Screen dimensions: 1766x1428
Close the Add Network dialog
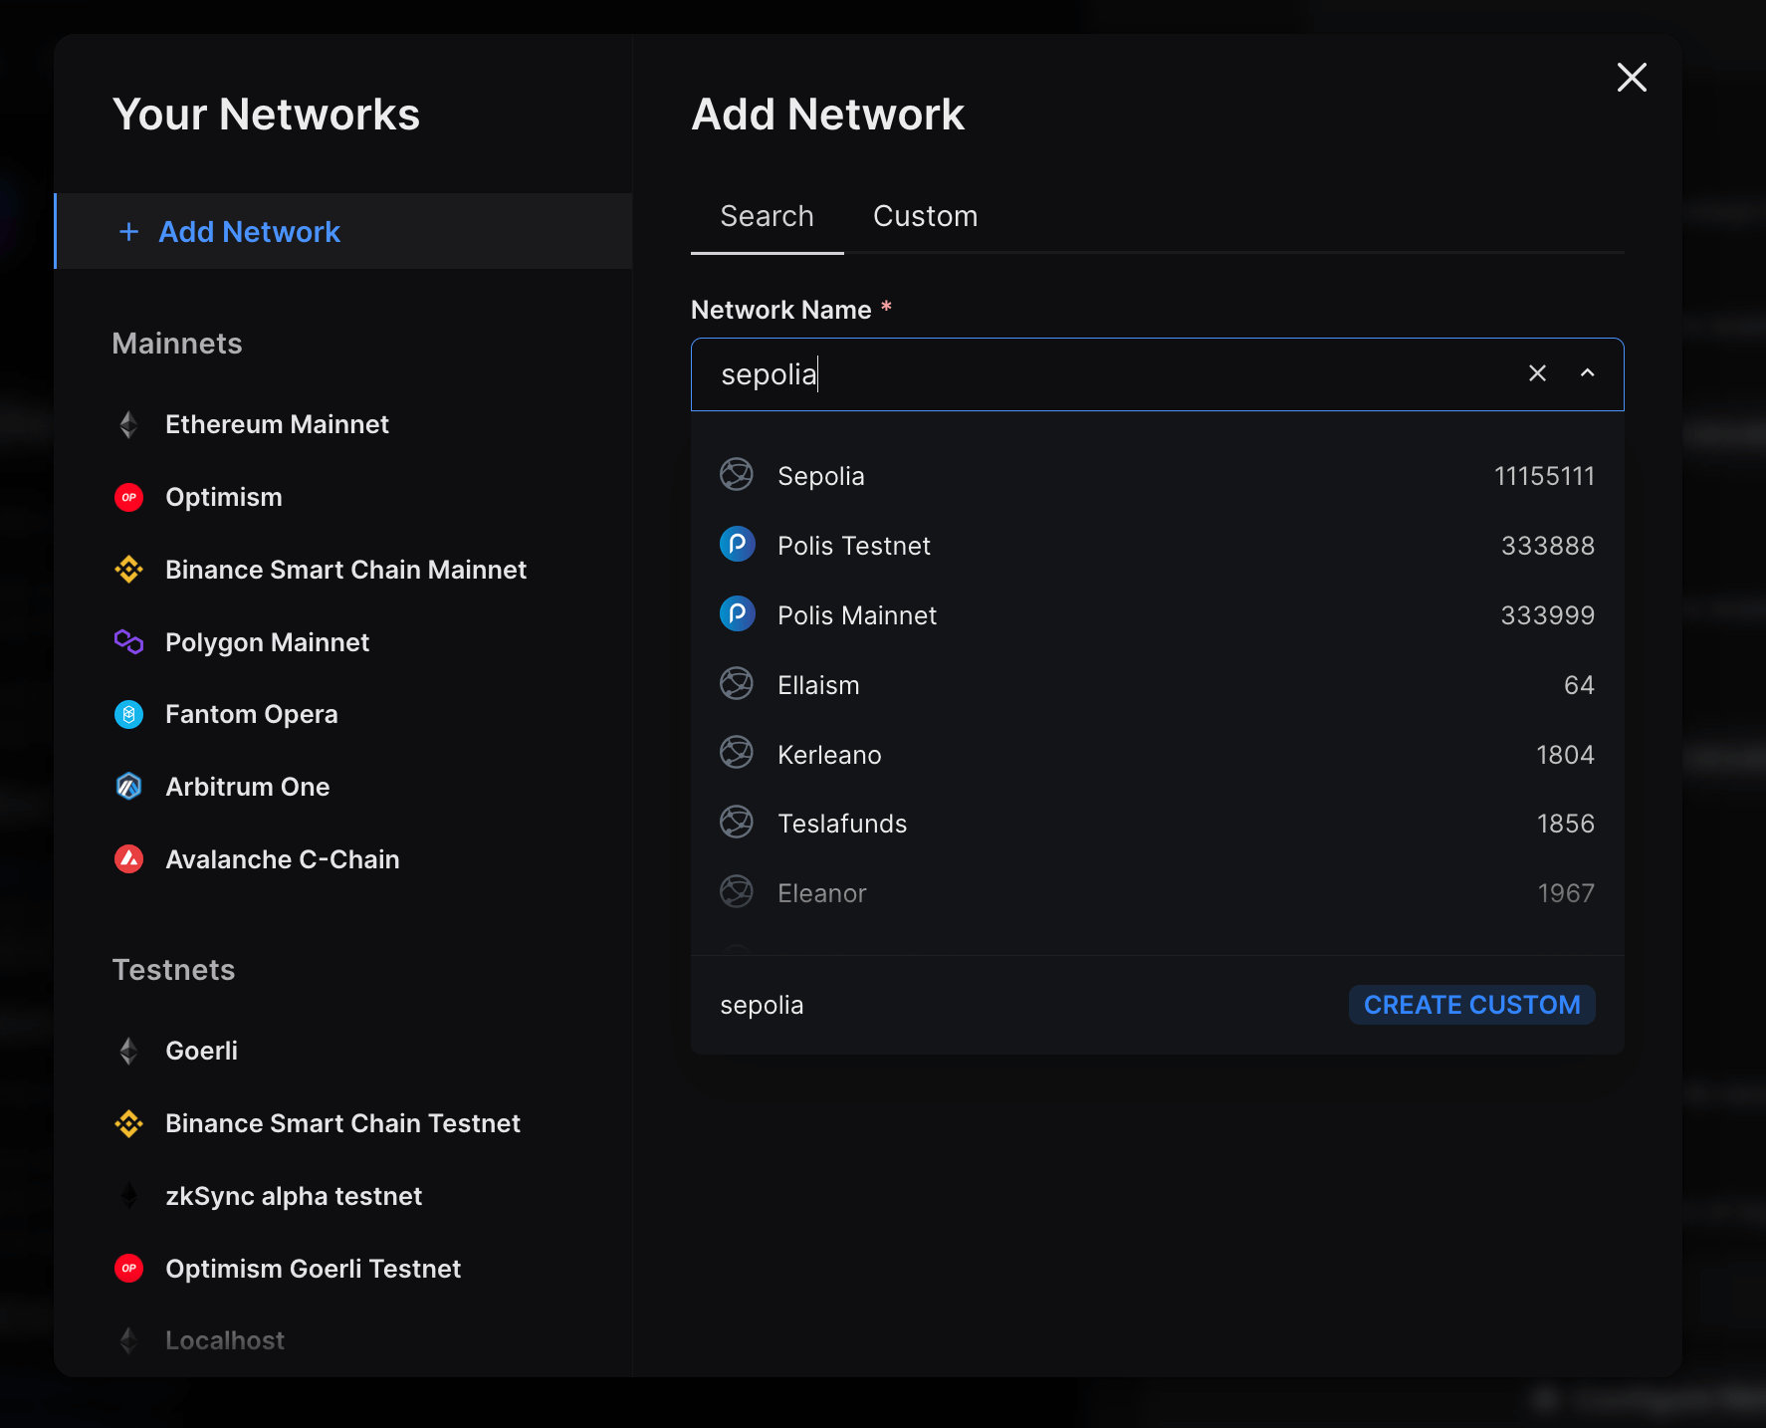[1632, 77]
